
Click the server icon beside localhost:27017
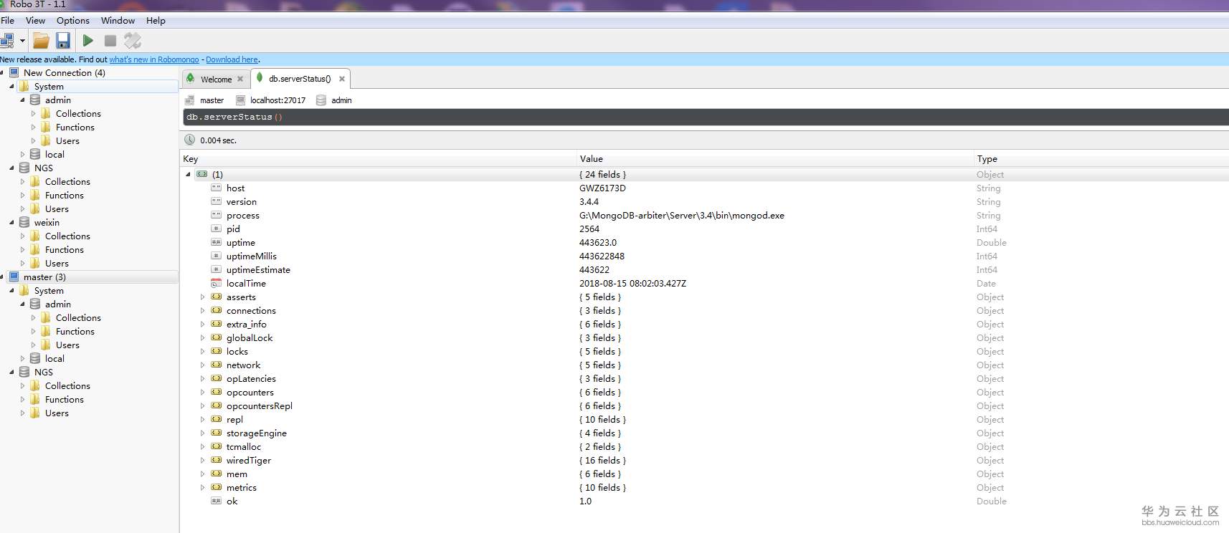coord(241,100)
